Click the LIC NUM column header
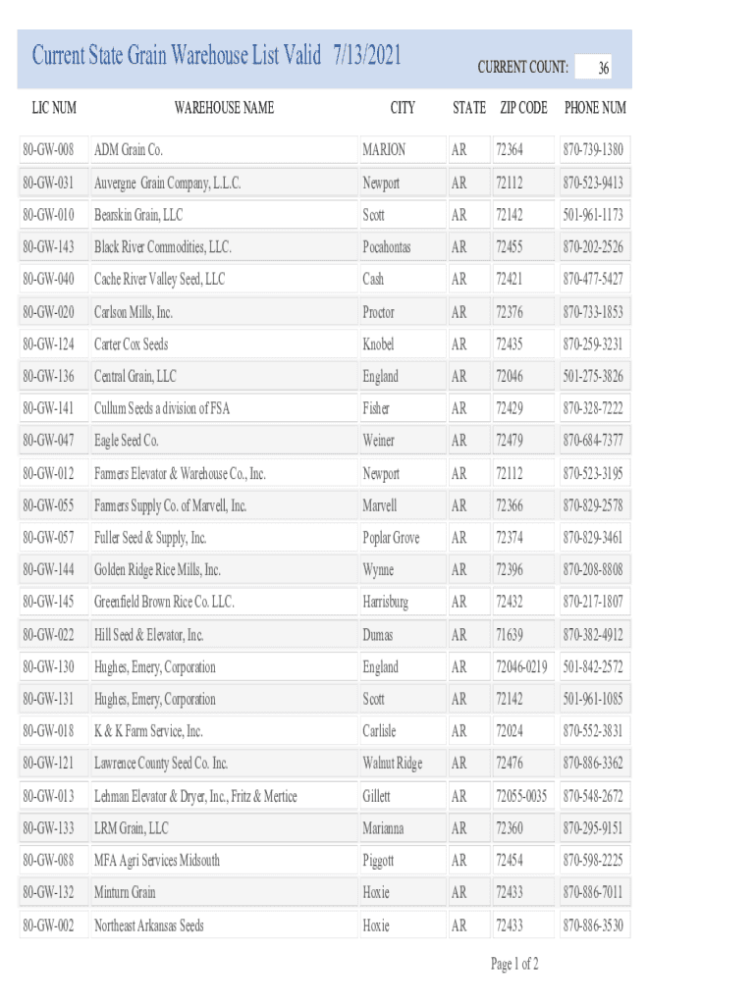The width and height of the screenshot is (756, 1005). click(49, 107)
